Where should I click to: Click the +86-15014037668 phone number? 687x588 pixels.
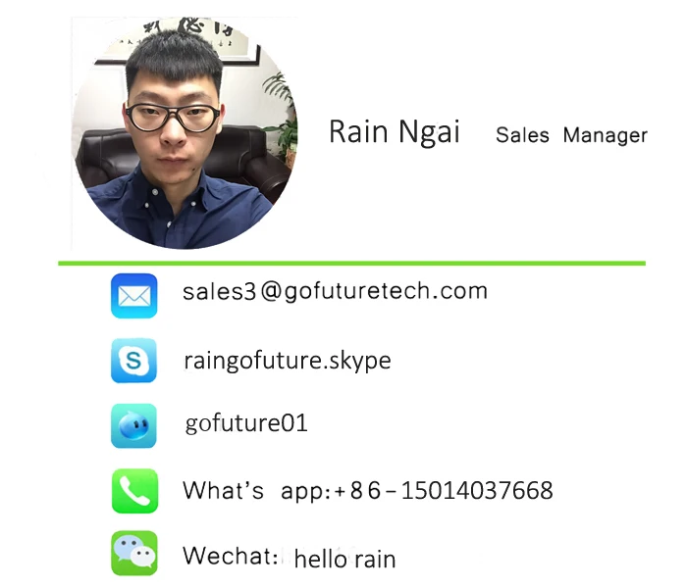(x=444, y=490)
